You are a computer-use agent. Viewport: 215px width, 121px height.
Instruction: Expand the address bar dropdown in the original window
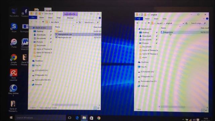[x=183, y=23]
